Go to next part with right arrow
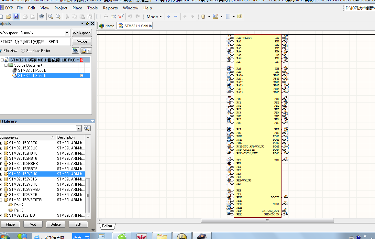This screenshot has width=375, height=239. tap(192, 16)
